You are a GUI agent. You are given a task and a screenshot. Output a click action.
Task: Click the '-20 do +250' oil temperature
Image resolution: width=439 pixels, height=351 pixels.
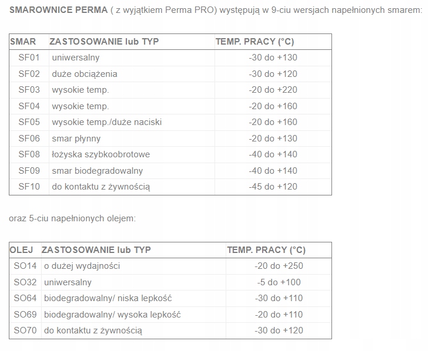click(279, 266)
